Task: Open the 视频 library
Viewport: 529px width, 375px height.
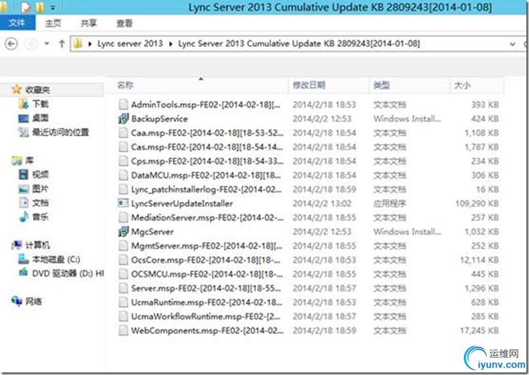Action: [40, 175]
